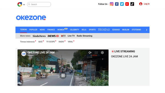Open the BOLA menu item
The height and width of the screenshot is (93, 165).
[x=84, y=30]
